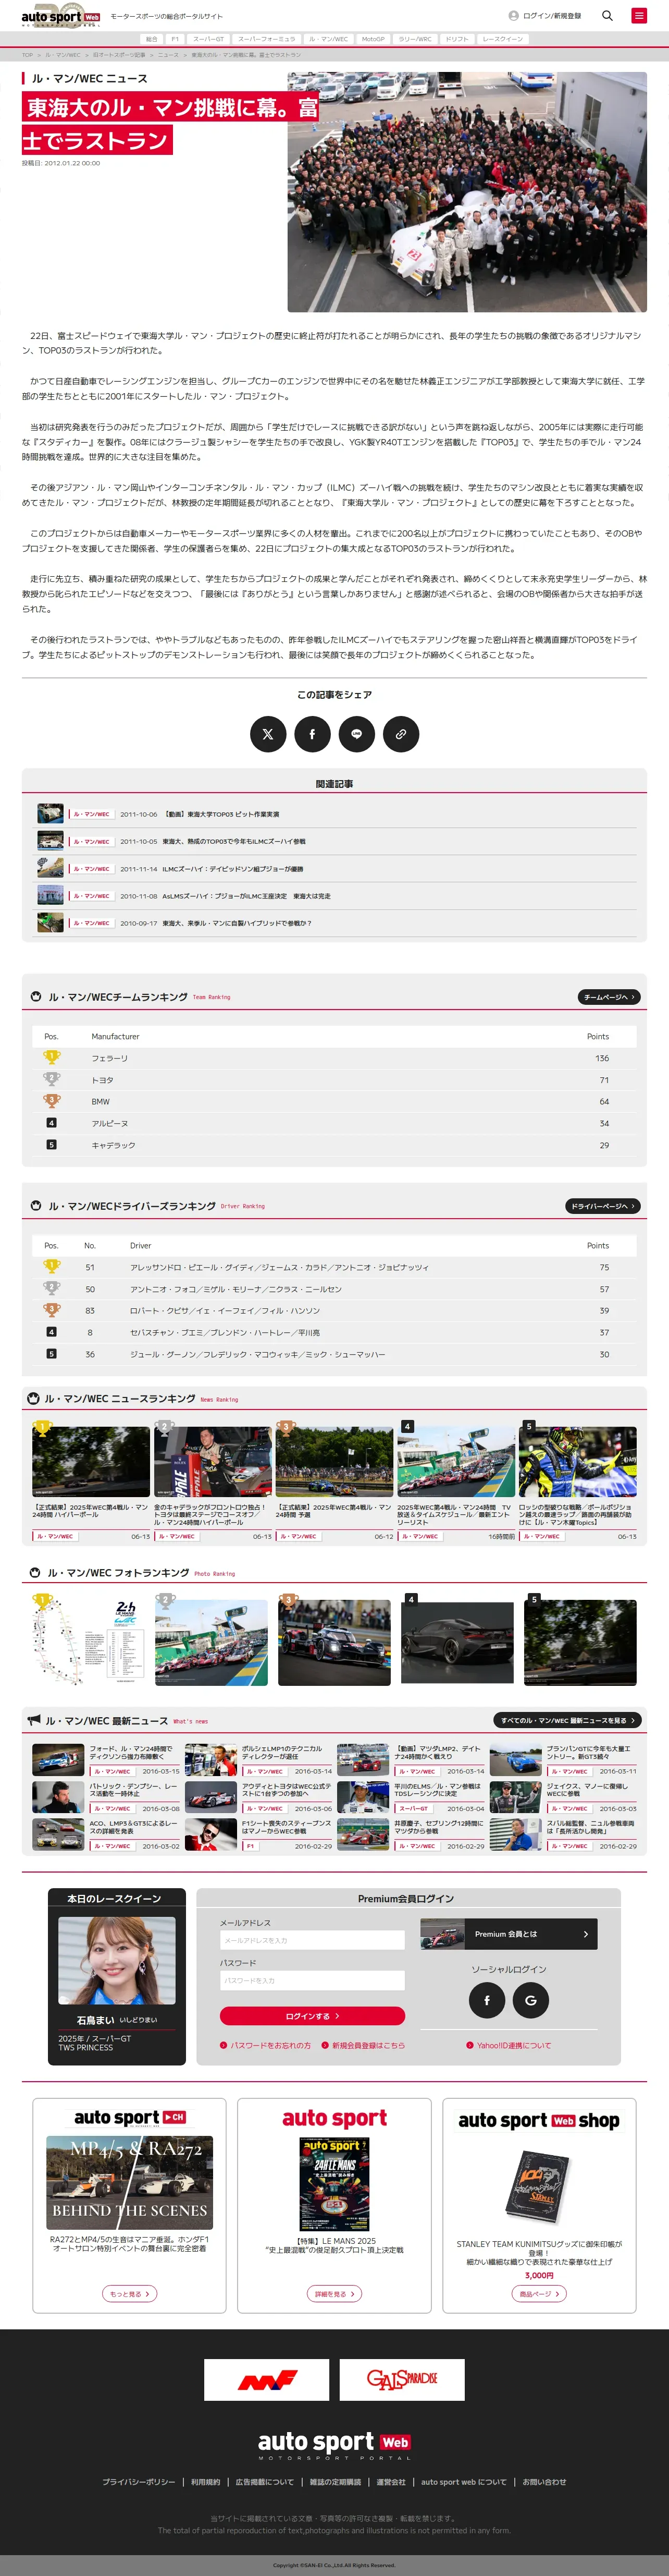
Task: Open the red hamburger menu button
Action: tap(638, 16)
